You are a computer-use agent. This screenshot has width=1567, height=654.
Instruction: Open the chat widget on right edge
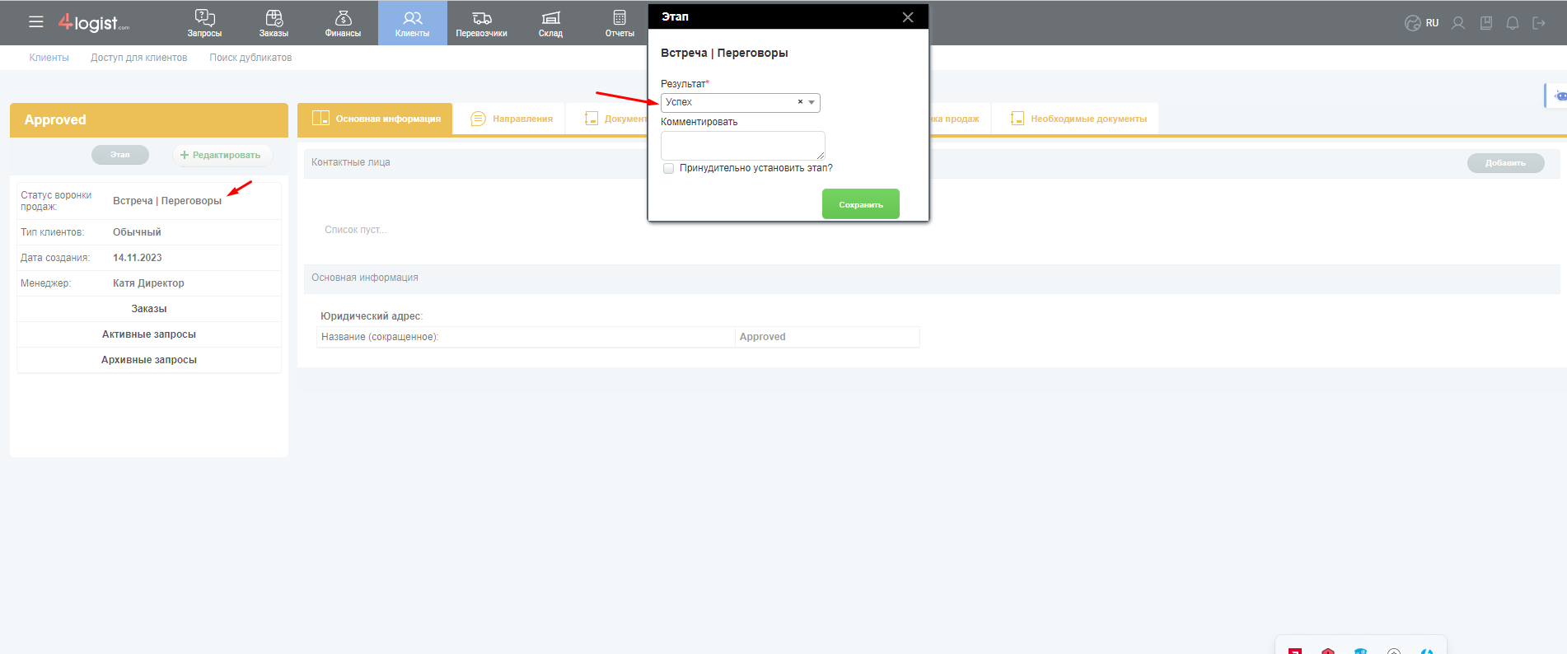1556,96
